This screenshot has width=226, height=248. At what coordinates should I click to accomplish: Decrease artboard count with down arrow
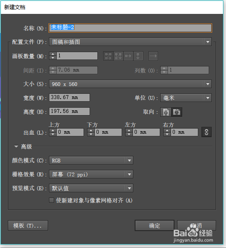(53, 58)
